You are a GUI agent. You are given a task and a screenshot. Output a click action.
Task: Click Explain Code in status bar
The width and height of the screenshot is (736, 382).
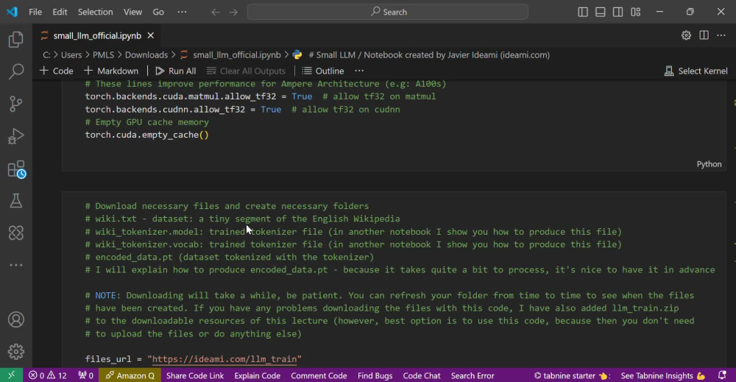pos(257,375)
